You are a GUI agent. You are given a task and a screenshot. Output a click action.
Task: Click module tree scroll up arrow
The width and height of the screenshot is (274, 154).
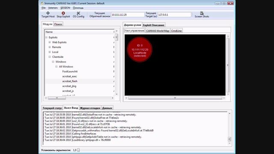click(117, 31)
